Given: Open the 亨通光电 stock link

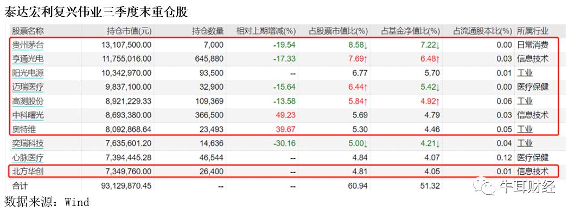Looking at the screenshot, I should pos(28,59).
